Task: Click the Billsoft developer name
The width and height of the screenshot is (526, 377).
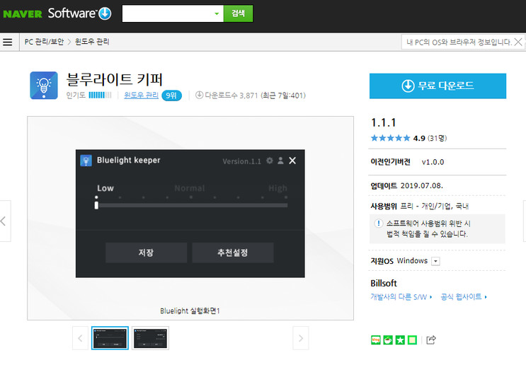Action: [x=384, y=284]
